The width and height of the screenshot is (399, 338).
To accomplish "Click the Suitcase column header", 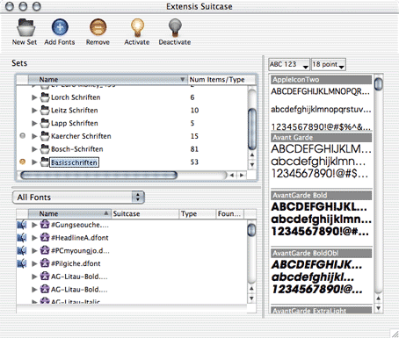I will click(x=145, y=213).
